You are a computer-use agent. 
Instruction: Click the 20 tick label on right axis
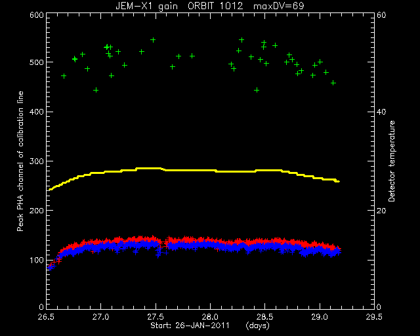pyautogui.click(x=381, y=211)
